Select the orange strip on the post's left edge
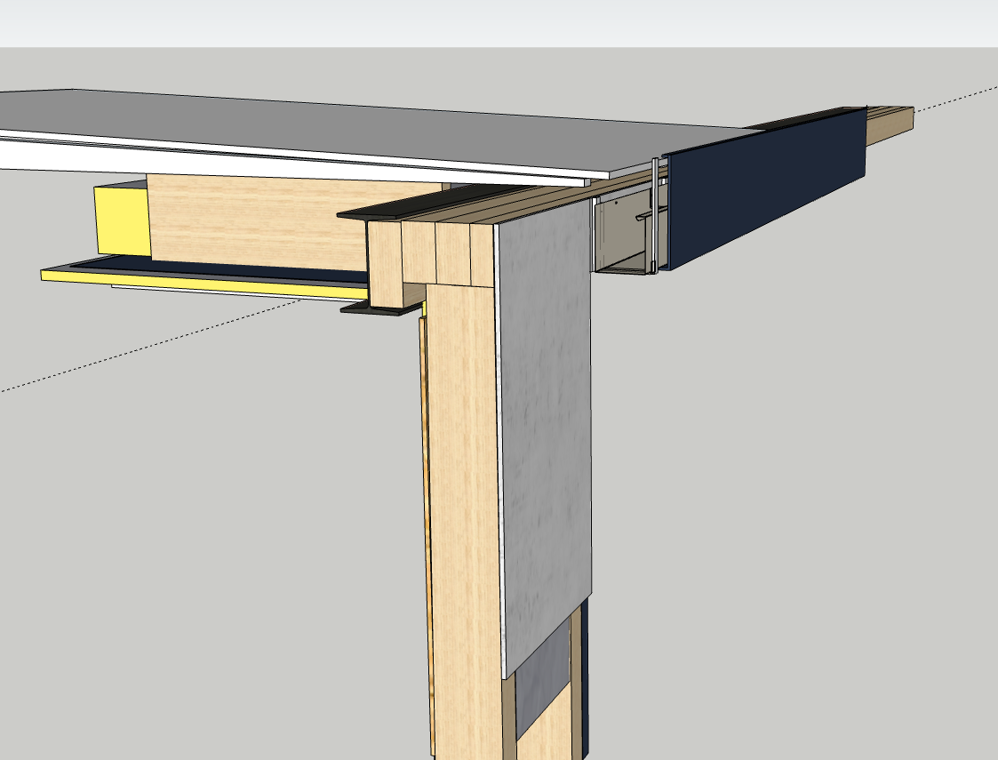Image resolution: width=998 pixels, height=760 pixels. click(x=426, y=533)
